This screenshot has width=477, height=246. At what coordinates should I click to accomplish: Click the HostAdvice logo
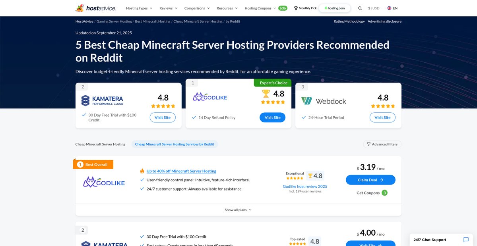(x=96, y=8)
